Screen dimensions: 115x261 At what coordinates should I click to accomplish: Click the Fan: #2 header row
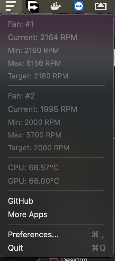click(x=57, y=96)
